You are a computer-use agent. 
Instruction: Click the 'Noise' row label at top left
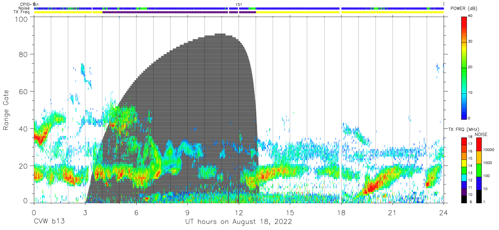click(24, 8)
